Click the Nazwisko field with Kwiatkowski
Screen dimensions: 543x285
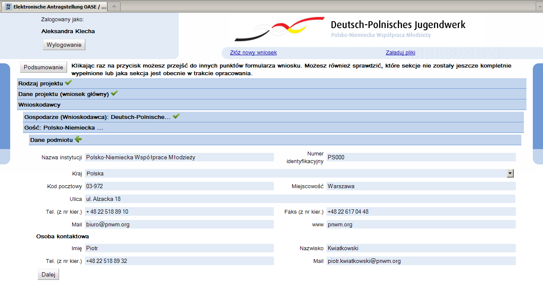421,248
